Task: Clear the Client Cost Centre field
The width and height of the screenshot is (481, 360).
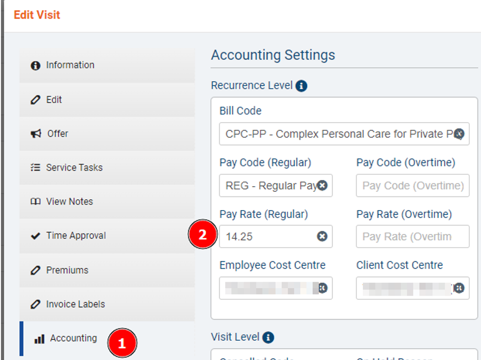Action: 459,288
